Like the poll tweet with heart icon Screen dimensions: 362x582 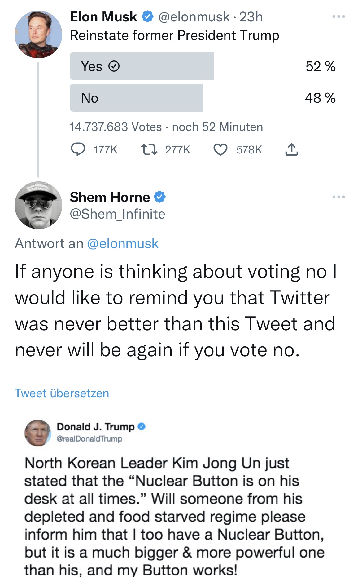pyautogui.click(x=220, y=149)
